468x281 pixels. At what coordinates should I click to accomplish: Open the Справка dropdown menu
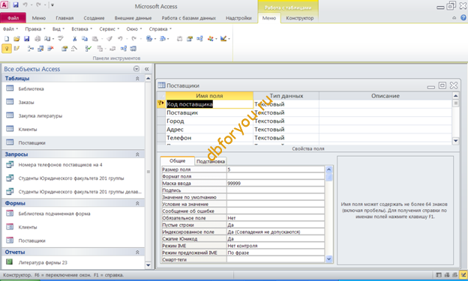160,29
